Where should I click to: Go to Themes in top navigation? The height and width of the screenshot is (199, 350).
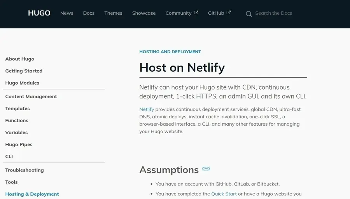[x=114, y=13]
